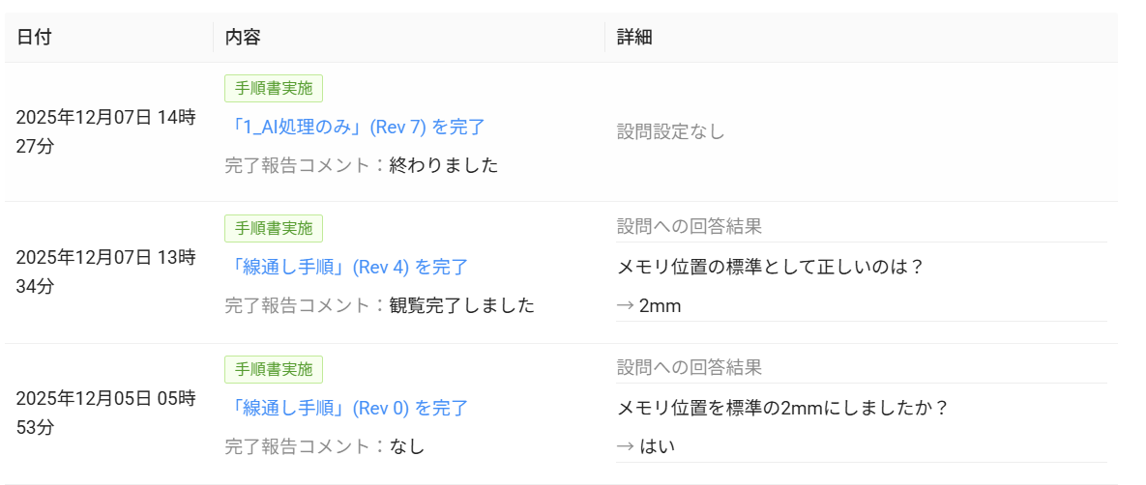Click the 設問設定なし detail text
1146x485 pixels.
point(671,131)
